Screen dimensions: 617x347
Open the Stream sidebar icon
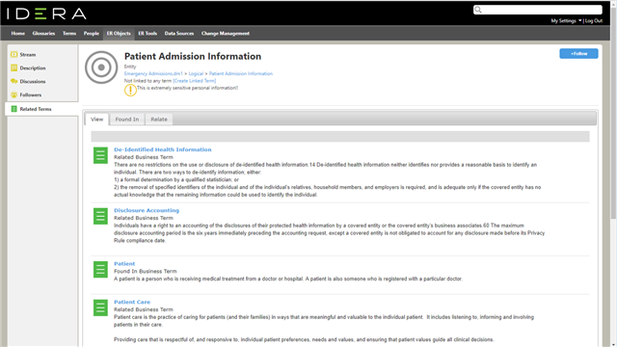[x=14, y=54]
